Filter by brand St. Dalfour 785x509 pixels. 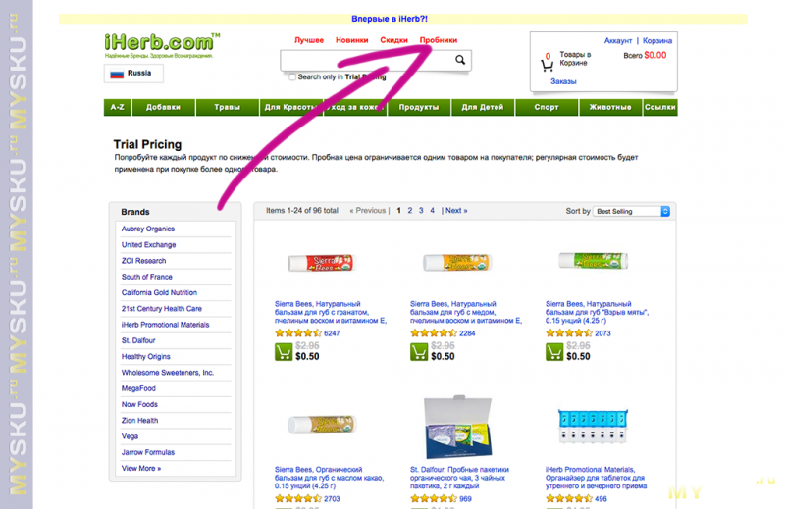[x=138, y=341]
